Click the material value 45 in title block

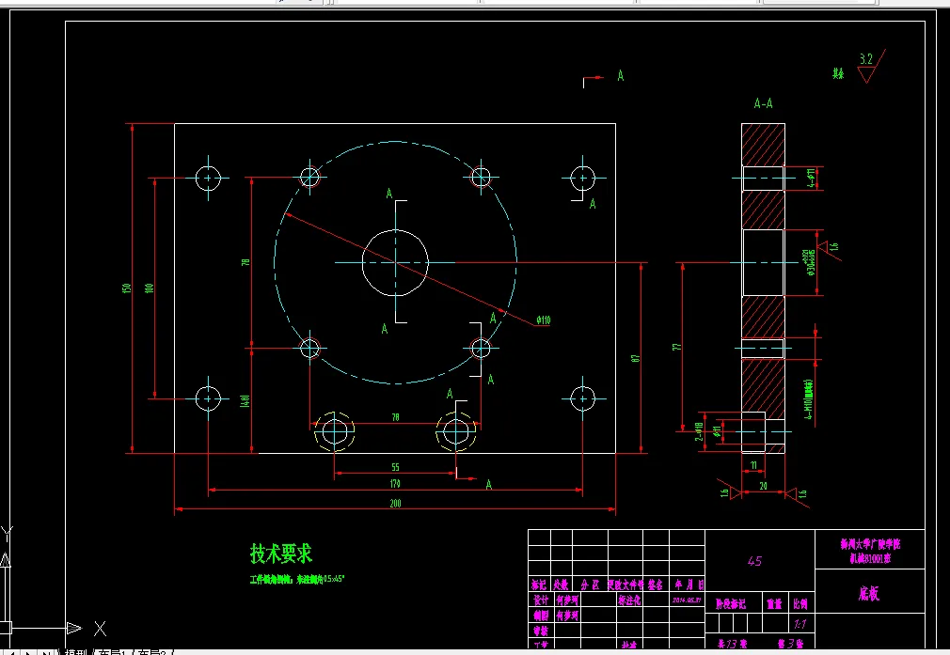pos(755,561)
